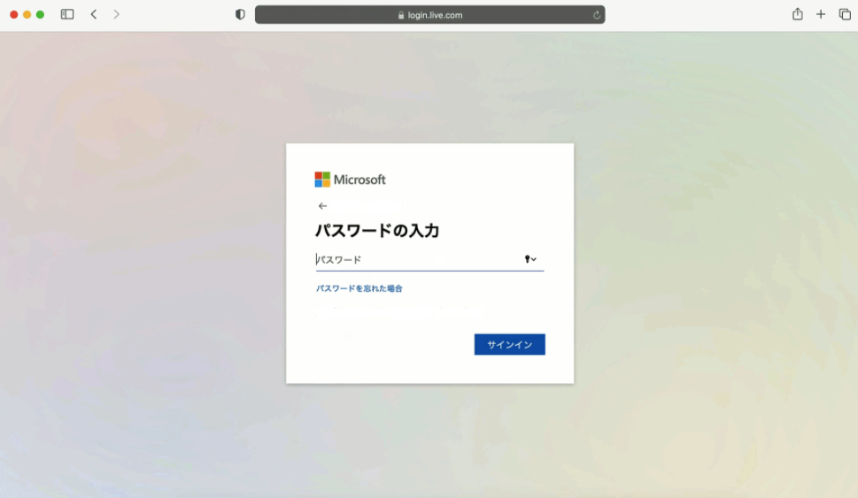The image size is (858, 498).
Task: Maximize Safari with green button
Action: pos(41,15)
